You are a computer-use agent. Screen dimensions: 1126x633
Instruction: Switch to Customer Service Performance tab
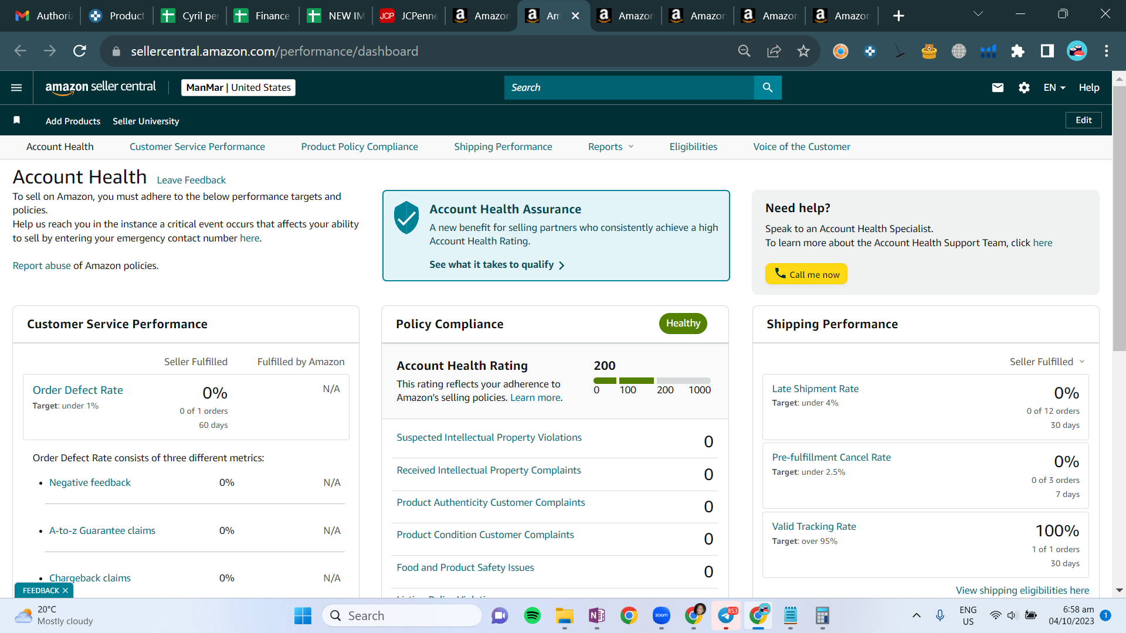click(x=197, y=147)
